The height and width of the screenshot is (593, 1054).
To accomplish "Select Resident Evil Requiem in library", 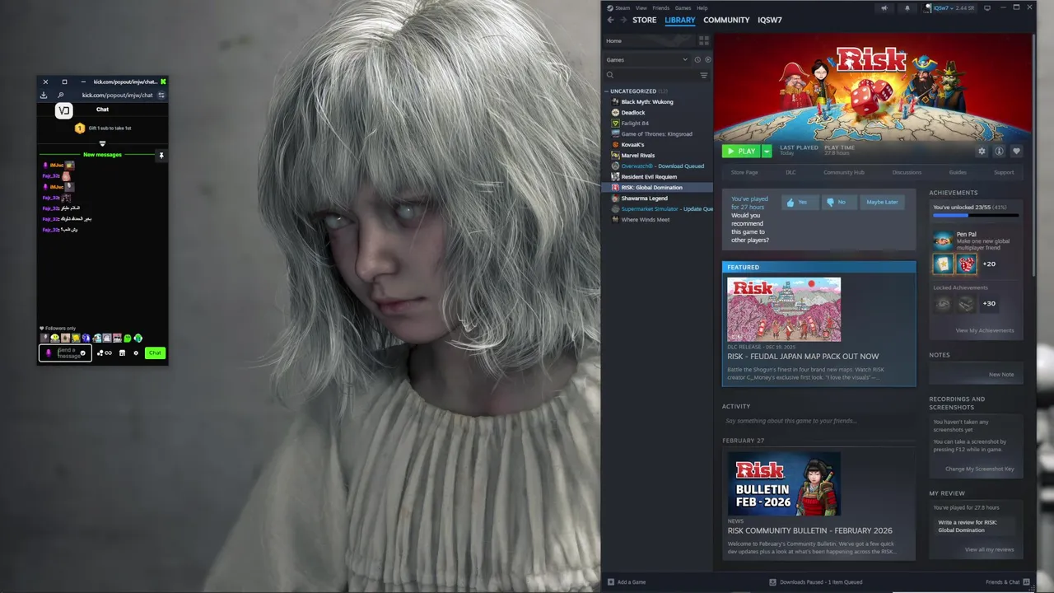I will tap(649, 177).
